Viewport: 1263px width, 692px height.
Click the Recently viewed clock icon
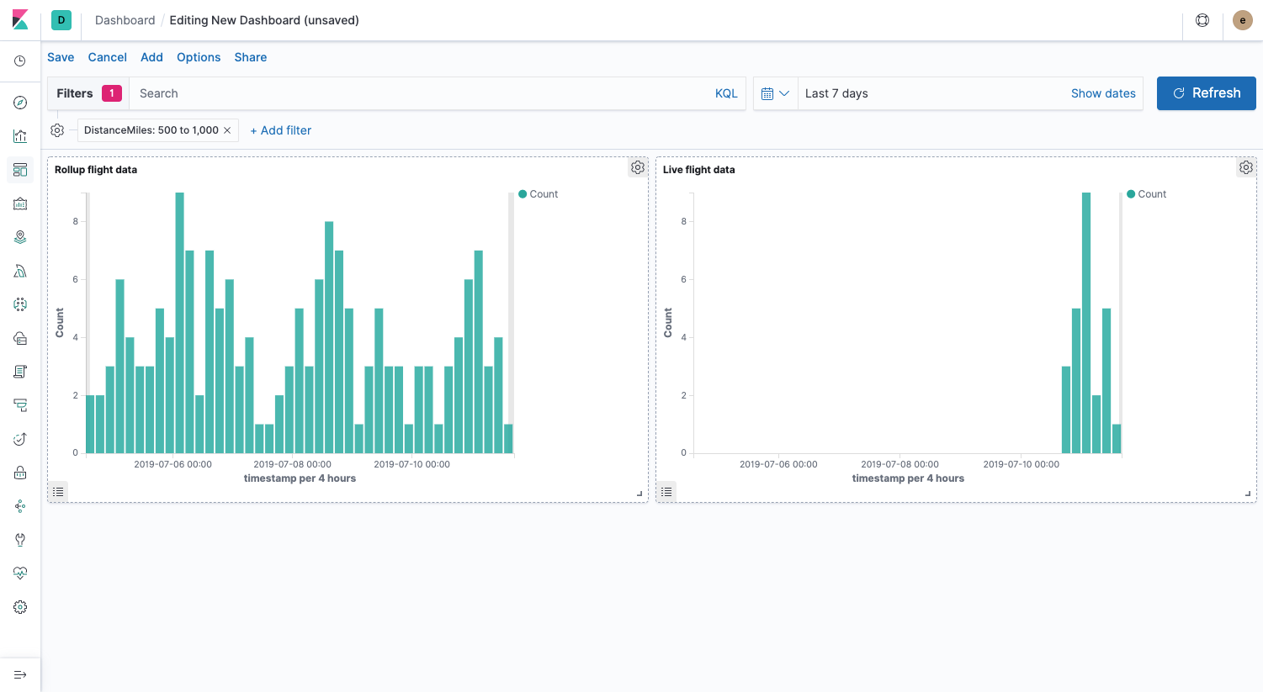20,61
